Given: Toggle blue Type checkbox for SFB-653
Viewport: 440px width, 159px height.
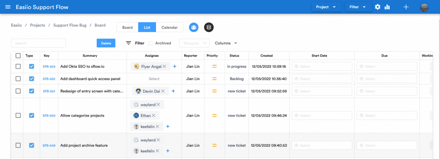Looking at the screenshot, I should (32, 66).
